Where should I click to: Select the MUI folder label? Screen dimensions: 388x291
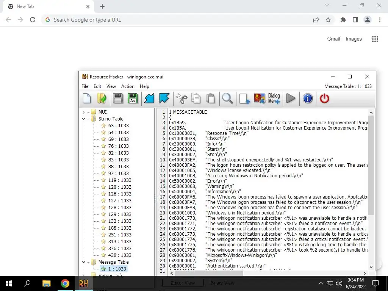point(102,112)
